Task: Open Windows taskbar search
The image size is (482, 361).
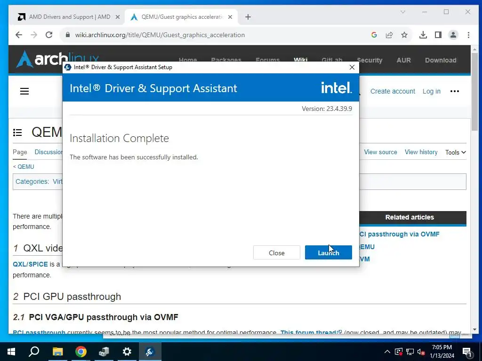Action: [x=34, y=352]
